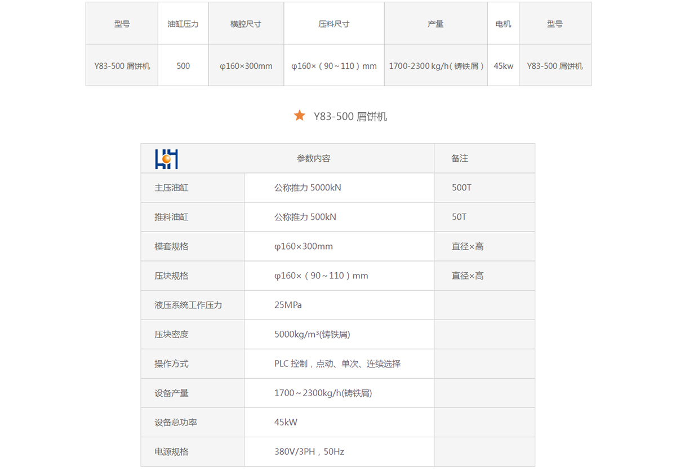Click the 参数内容 header cell
This screenshot has height=470, width=676.
pos(313,158)
